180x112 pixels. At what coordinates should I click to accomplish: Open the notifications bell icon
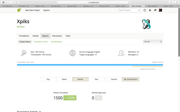coord(150,10)
